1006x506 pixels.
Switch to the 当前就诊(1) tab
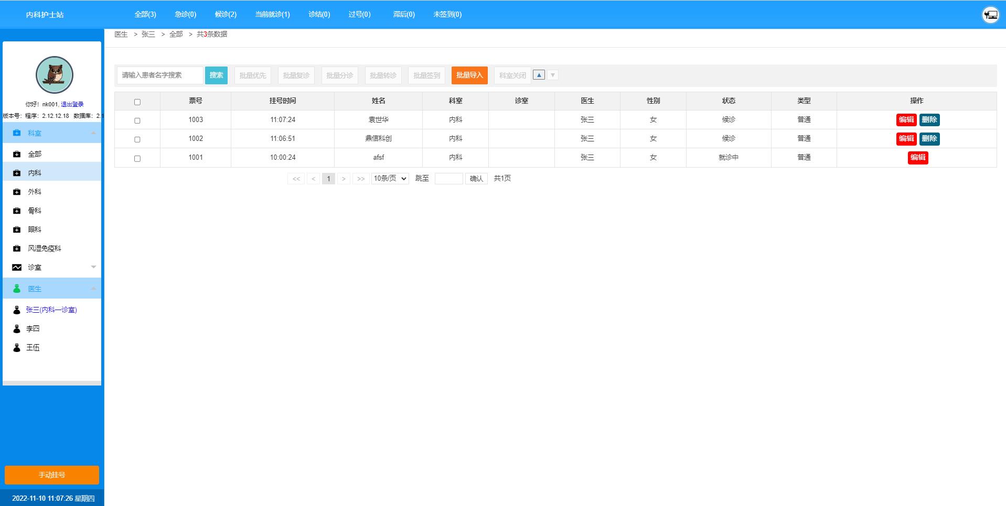pyautogui.click(x=272, y=14)
